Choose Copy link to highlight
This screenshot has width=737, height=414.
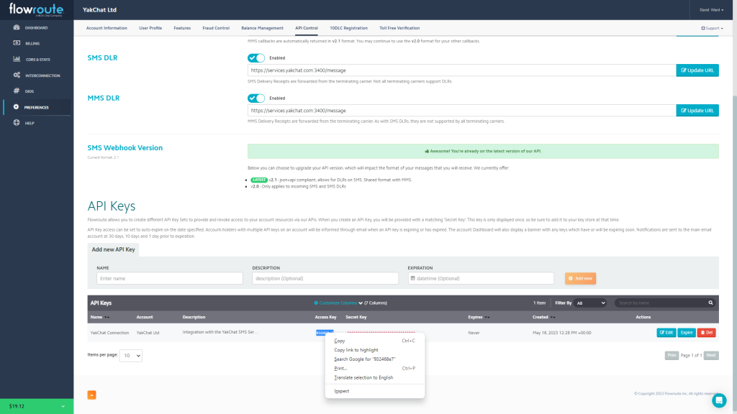374,350
